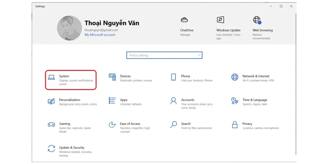The image size is (328, 164).
Task: Focus the Find a setting search box
Action: coord(164,55)
